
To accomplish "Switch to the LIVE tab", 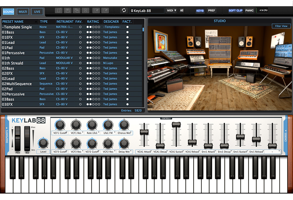I will (x=37, y=12).
